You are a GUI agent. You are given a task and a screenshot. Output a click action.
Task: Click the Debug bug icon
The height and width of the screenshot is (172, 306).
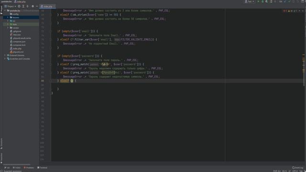tap(262, 1)
